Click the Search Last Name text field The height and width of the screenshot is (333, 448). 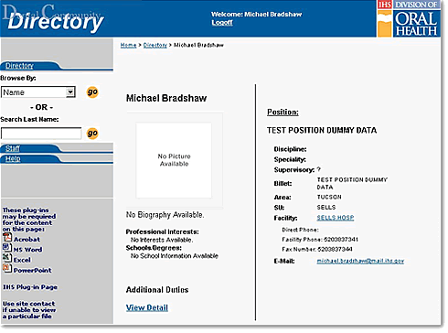pyautogui.click(x=41, y=134)
